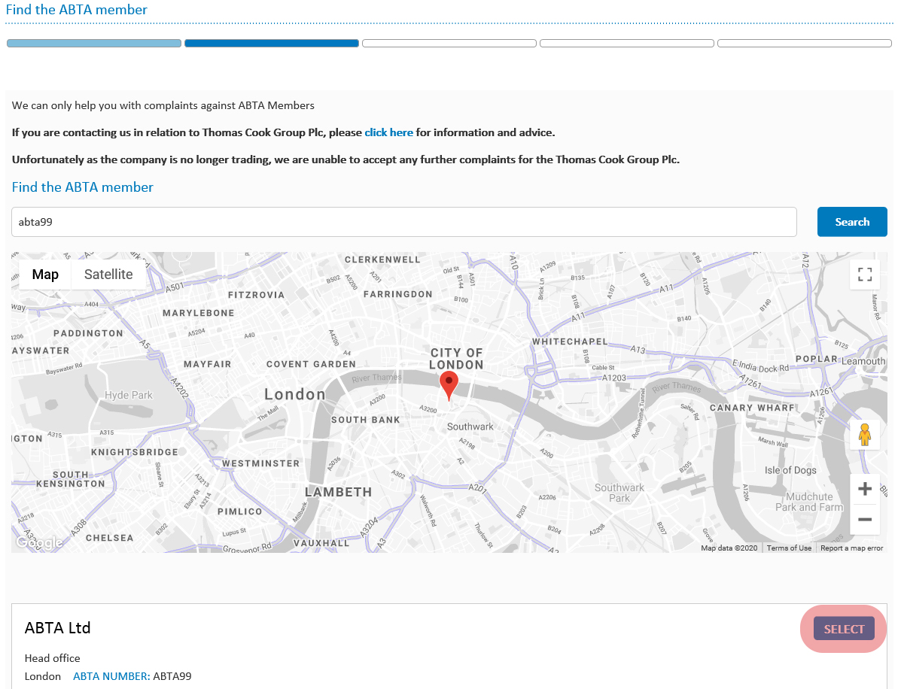The image size is (901, 689).
Task: Click 'KNIGHTSBRIDGE' map label
Action: click(x=135, y=452)
